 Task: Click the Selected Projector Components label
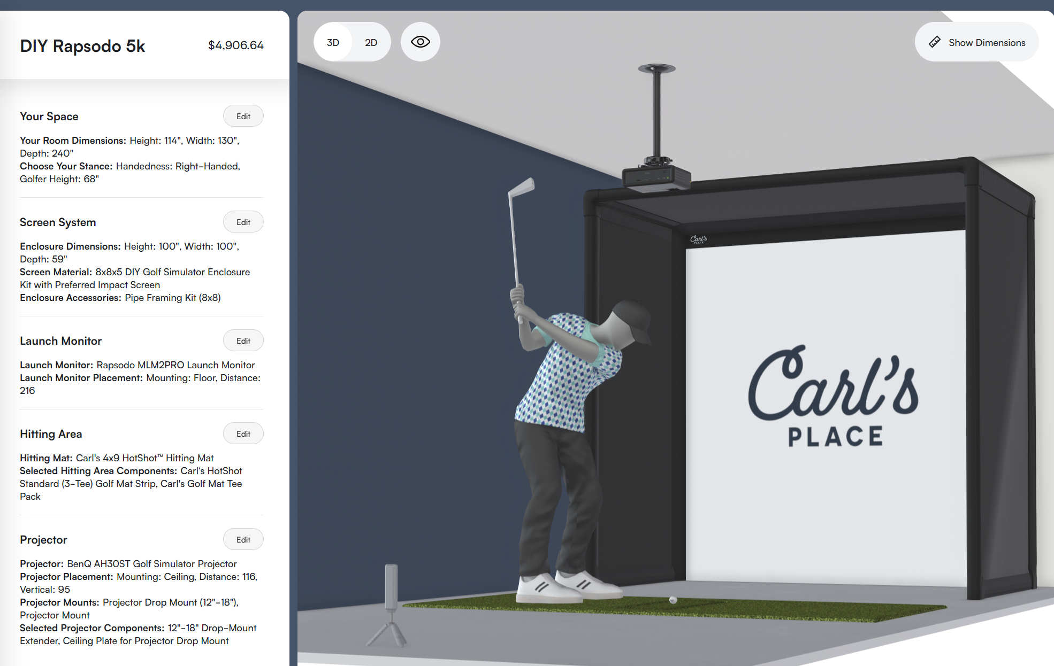[92, 628]
